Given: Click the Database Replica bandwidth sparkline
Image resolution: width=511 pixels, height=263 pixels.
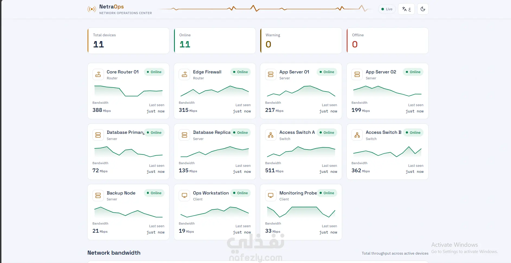Looking at the screenshot, I should click(x=215, y=152).
